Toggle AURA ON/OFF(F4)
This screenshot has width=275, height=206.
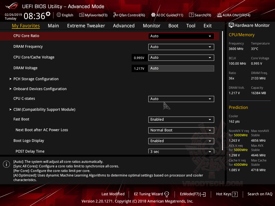click(x=234, y=15)
